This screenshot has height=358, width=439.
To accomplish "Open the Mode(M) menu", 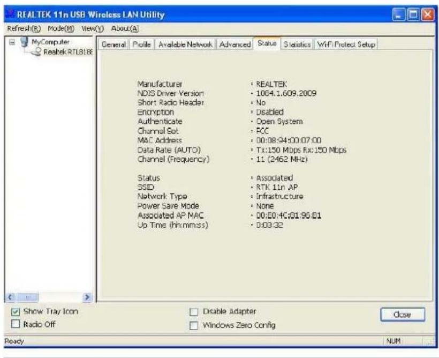I will [61, 28].
